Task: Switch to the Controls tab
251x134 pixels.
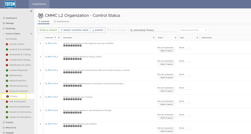Action: coord(43,22)
